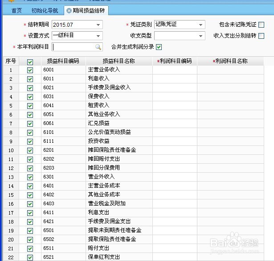The height and width of the screenshot is (261, 274).
Task: Select the cell reading 其他业务成本
Action: [x=119, y=195]
